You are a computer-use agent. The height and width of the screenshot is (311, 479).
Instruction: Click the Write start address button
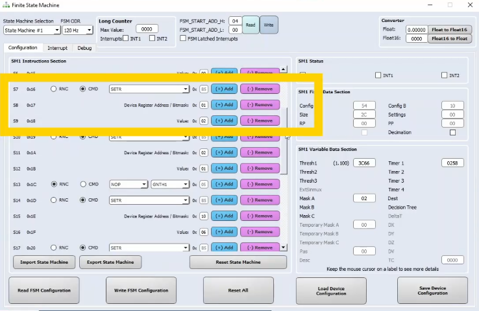click(269, 25)
